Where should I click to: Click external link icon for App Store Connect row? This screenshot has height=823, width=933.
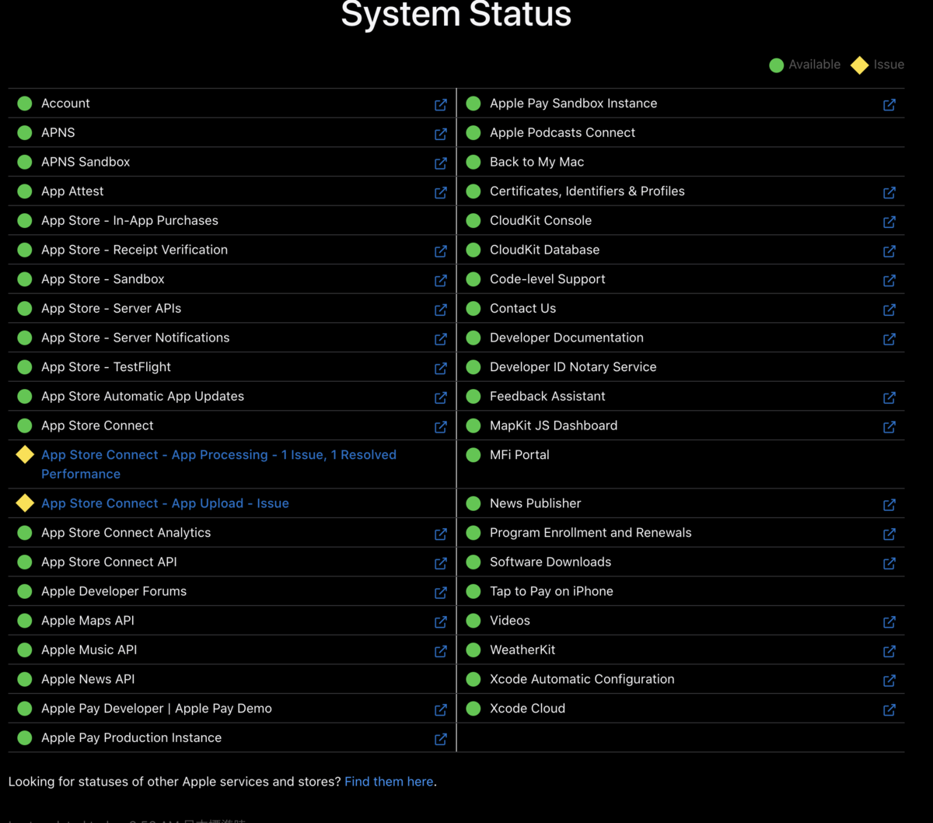(441, 426)
